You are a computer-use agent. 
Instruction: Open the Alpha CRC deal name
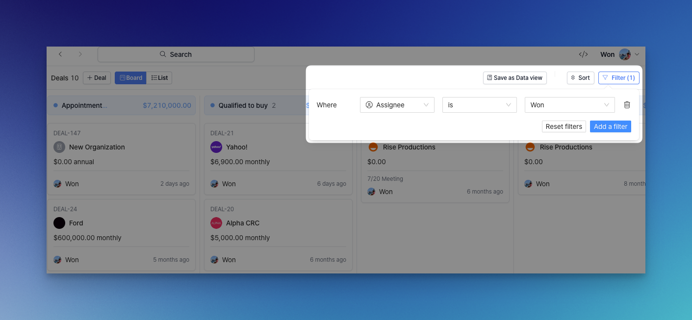(x=243, y=223)
